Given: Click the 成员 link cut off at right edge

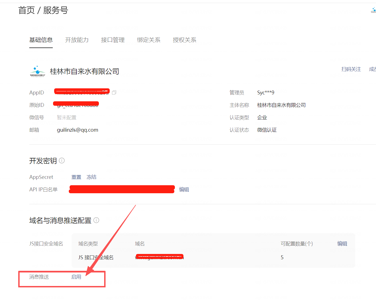Looking at the screenshot, I should pyautogui.click(x=373, y=69).
